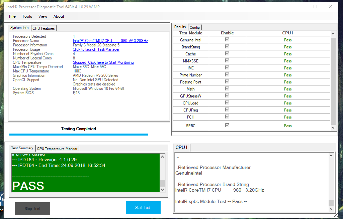
Task: Toggle the SPBC enable checkbox
Action: click(227, 126)
